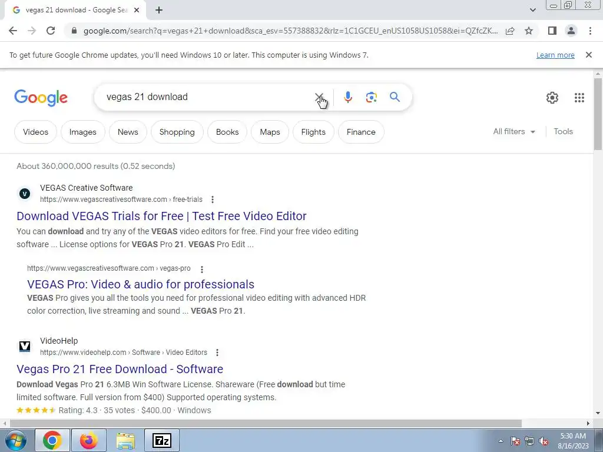Switch to the Books filter
The height and width of the screenshot is (452, 603).
click(227, 132)
